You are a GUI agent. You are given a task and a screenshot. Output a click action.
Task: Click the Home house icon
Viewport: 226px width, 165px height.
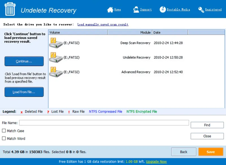point(110,10)
